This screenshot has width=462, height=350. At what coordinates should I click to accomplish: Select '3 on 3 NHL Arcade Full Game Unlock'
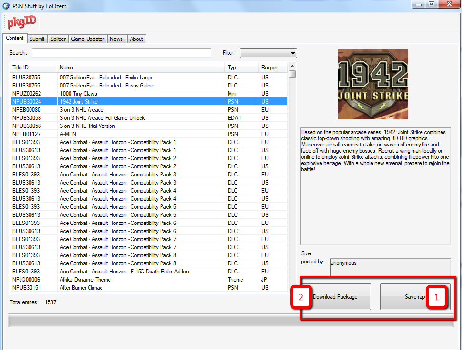click(x=148, y=118)
